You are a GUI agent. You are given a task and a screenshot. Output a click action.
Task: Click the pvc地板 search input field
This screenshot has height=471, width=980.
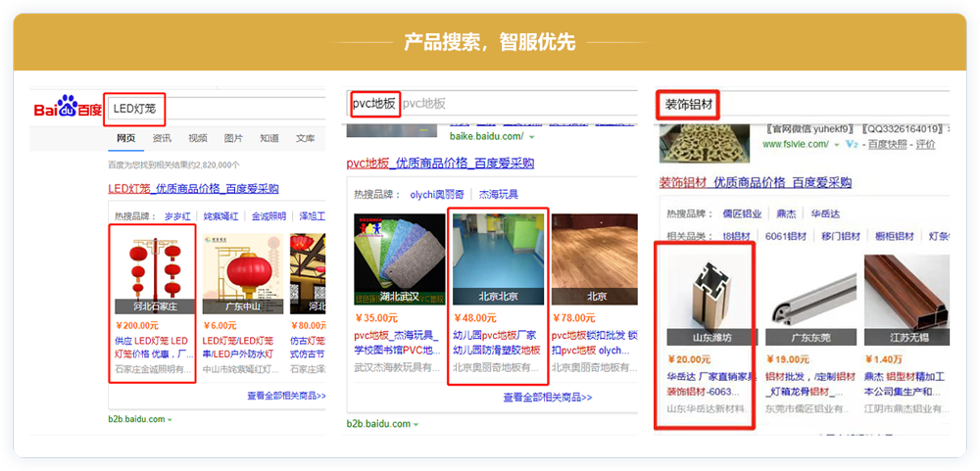click(492, 103)
